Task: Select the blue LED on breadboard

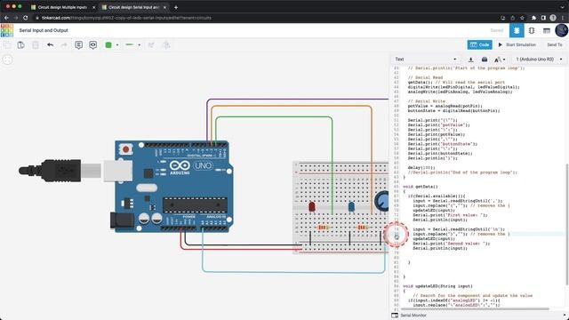Action: (351, 207)
